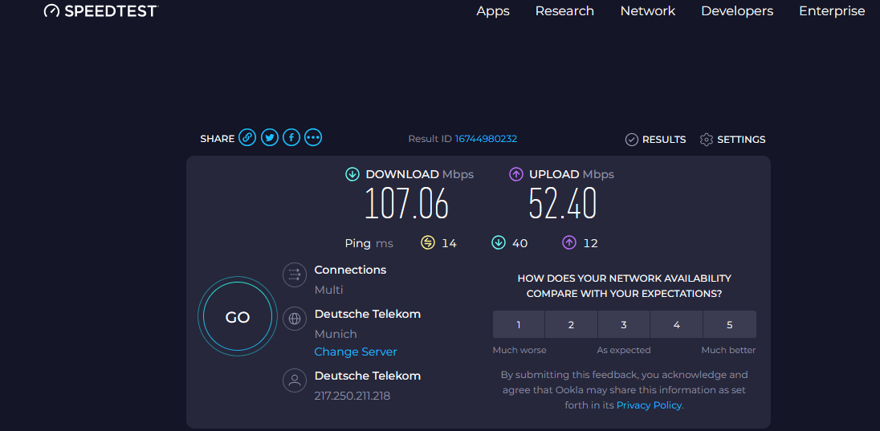Image resolution: width=880 pixels, height=431 pixels.
Task: Rate network availability 1
Action: [x=519, y=324]
